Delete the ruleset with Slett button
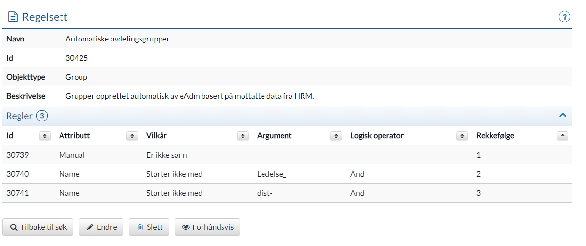The width and height of the screenshot is (586, 246). coord(149,227)
